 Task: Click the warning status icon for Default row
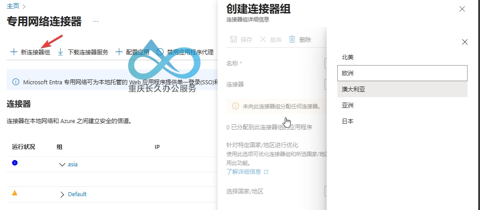click(x=15, y=193)
